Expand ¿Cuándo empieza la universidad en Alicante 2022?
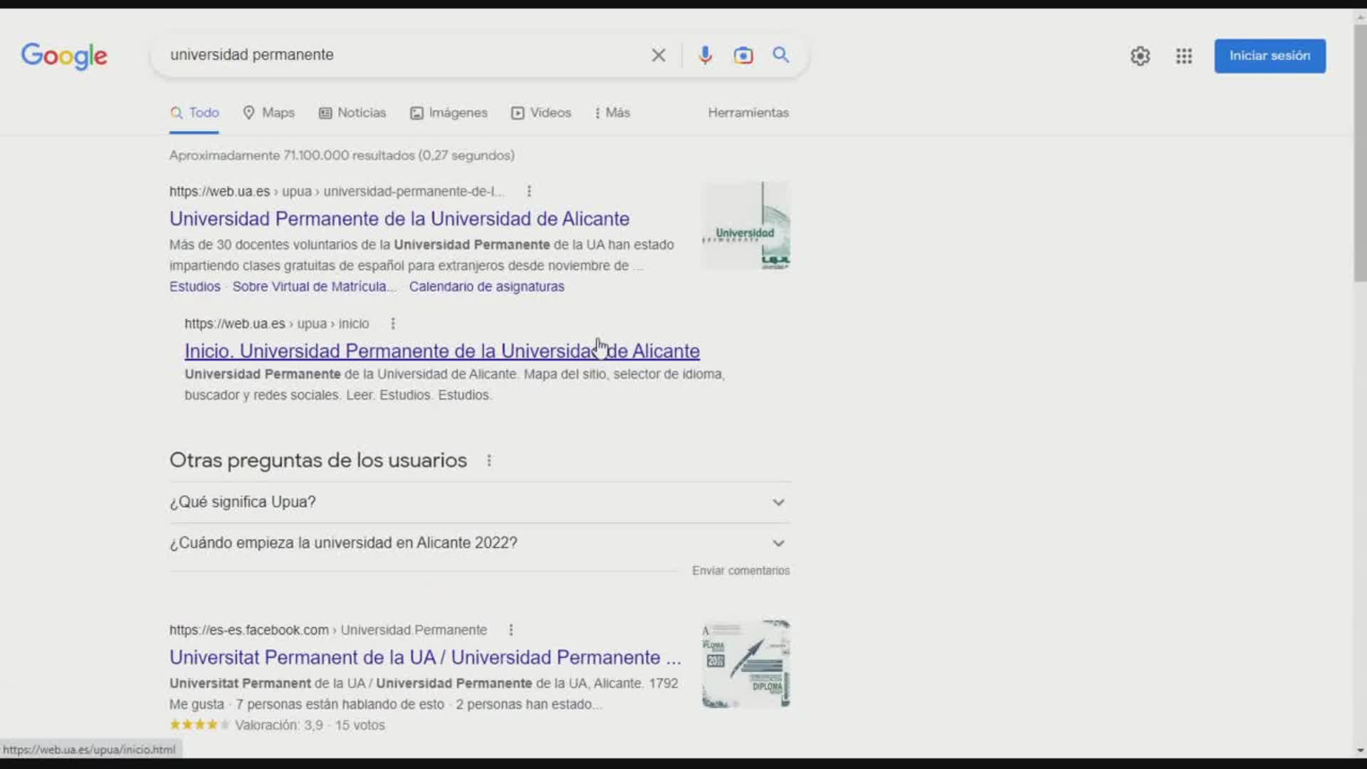 click(x=480, y=543)
